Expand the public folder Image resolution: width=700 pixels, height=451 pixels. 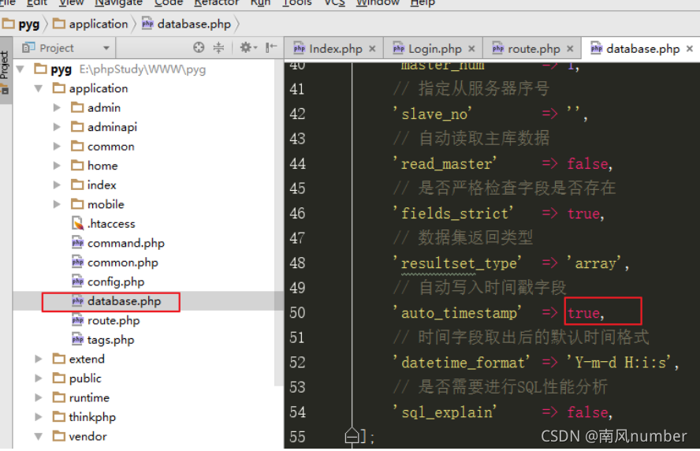pyautogui.click(x=39, y=378)
